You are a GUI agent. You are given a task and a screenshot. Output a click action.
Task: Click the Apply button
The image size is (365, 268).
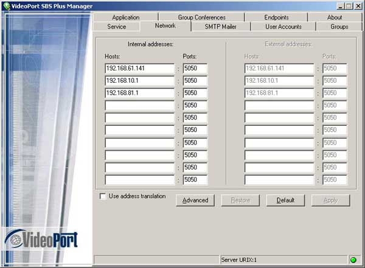[330, 201]
